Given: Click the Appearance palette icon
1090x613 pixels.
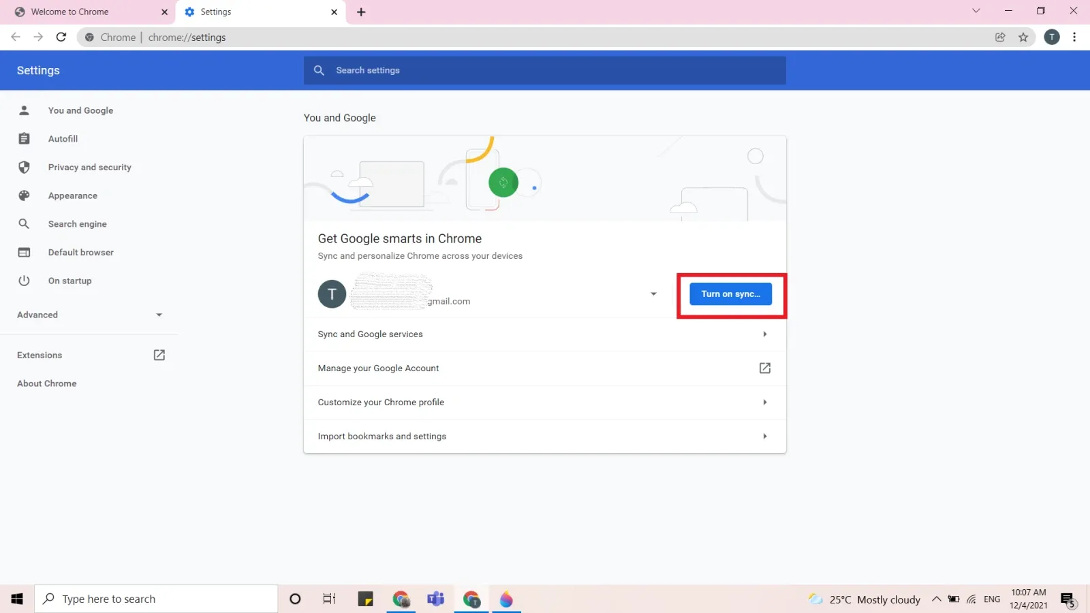Looking at the screenshot, I should [x=24, y=195].
